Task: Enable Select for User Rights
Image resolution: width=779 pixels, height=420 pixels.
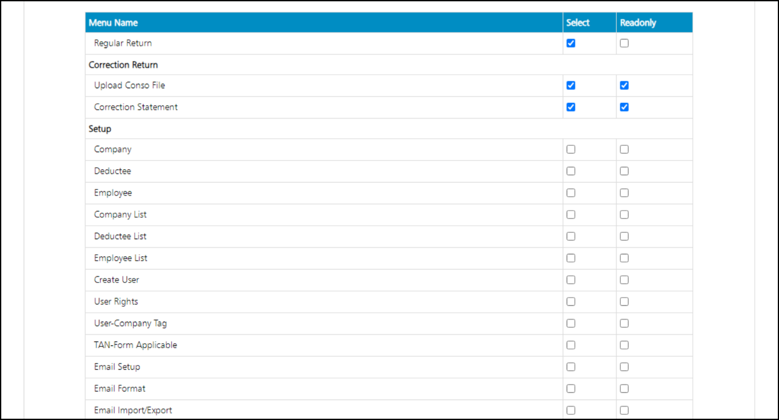Action: click(x=571, y=301)
